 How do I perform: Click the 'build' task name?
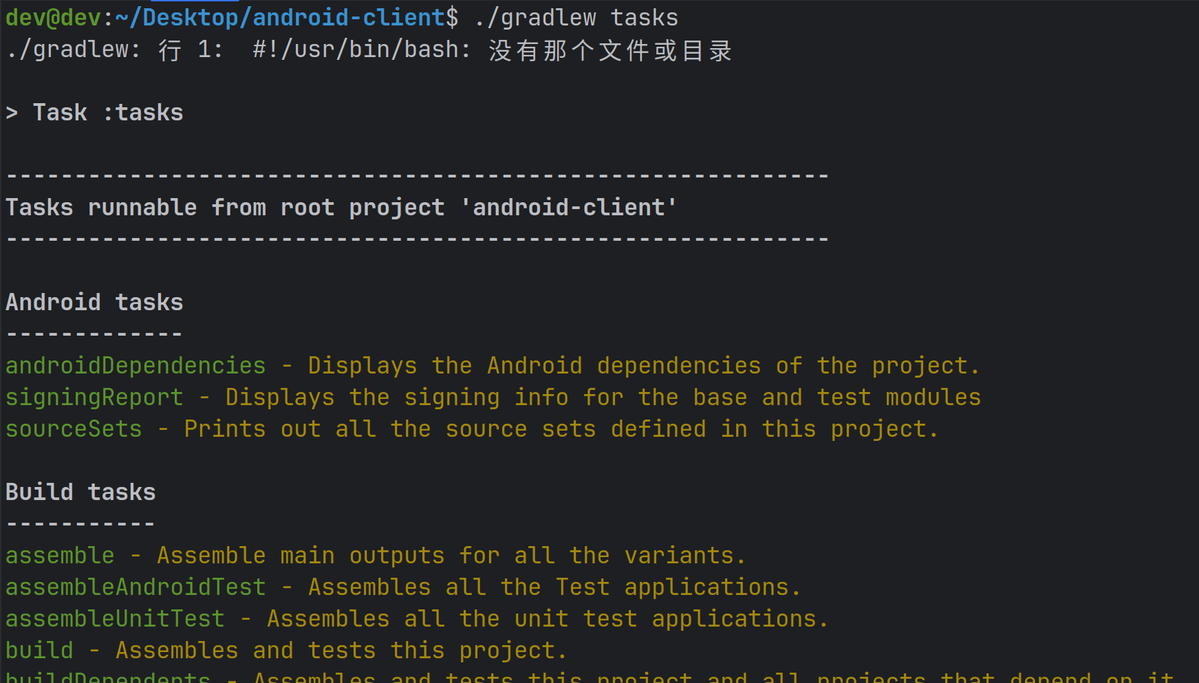(39, 651)
